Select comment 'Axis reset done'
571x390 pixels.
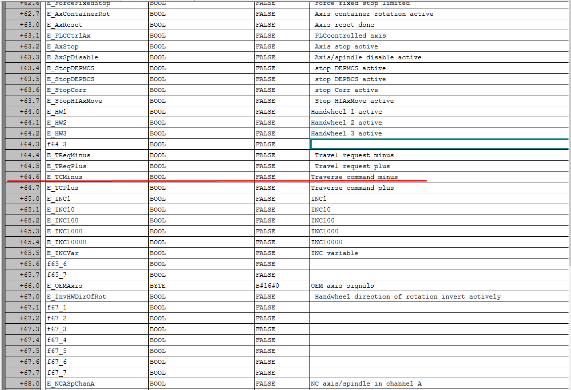tap(344, 25)
